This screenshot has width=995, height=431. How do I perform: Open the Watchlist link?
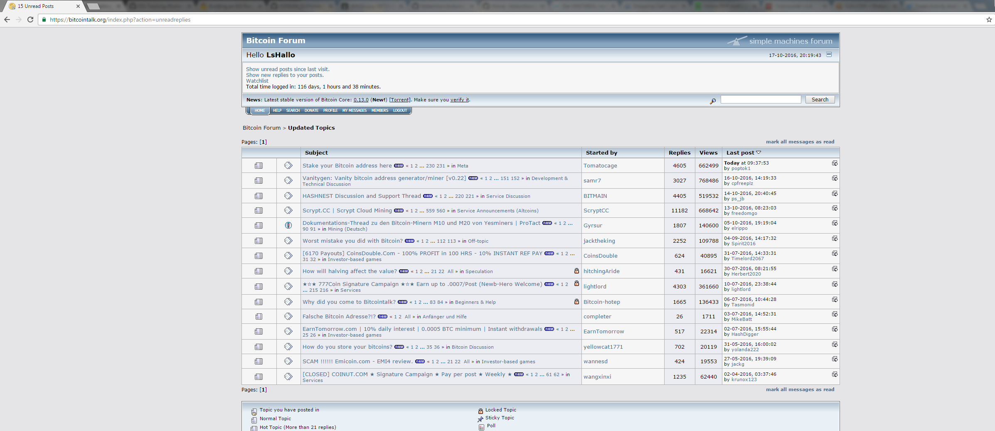(257, 81)
